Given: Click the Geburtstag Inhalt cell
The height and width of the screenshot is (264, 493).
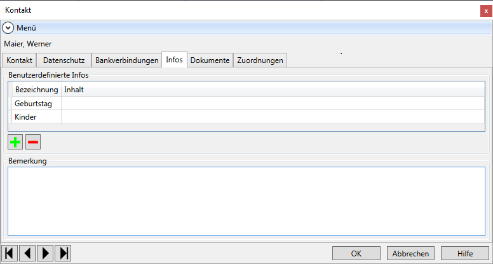Looking at the screenshot, I should coord(273,103).
